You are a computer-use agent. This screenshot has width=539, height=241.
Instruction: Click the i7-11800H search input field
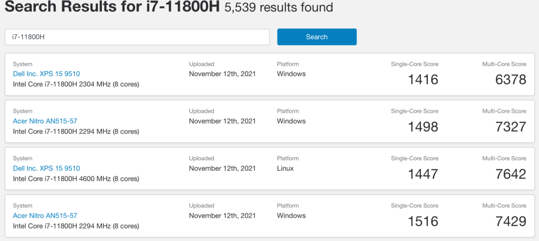[x=137, y=37]
